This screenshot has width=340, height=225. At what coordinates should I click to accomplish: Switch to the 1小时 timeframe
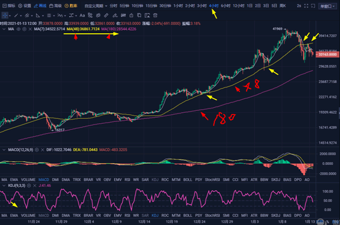tap(178, 6)
